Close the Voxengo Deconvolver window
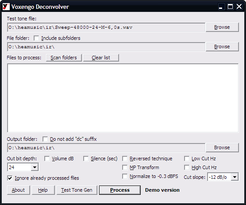 [239, 7]
